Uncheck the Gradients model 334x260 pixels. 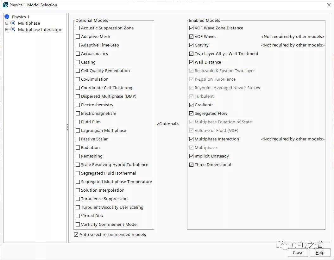[x=191, y=105]
